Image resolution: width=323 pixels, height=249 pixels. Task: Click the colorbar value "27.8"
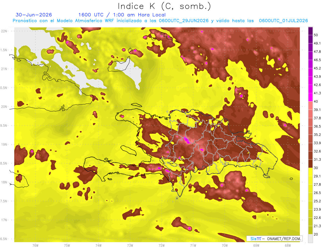point(317,185)
